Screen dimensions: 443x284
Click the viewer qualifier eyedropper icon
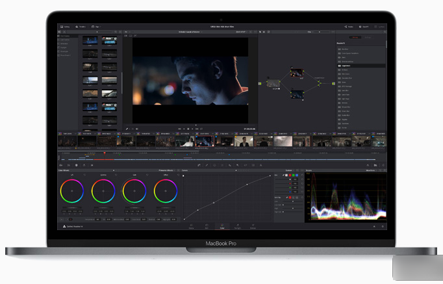point(127,129)
